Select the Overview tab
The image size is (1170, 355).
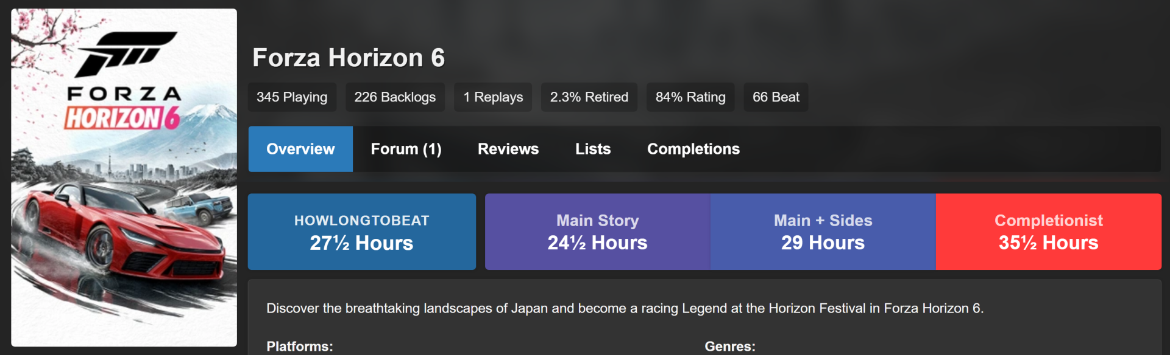[300, 149]
